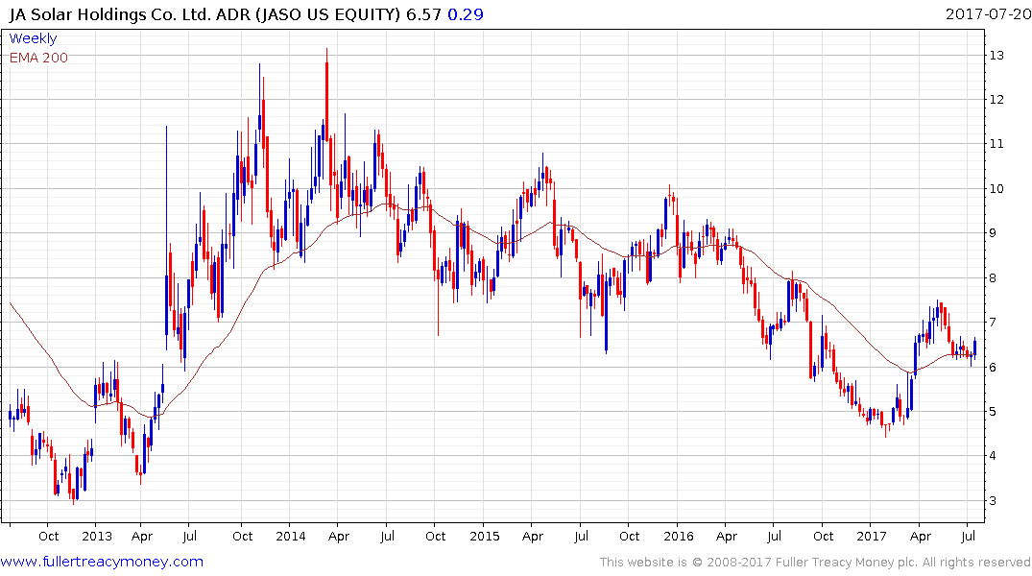Click the 2013 time axis label
This screenshot has height=576, width=1032.
[x=97, y=536]
